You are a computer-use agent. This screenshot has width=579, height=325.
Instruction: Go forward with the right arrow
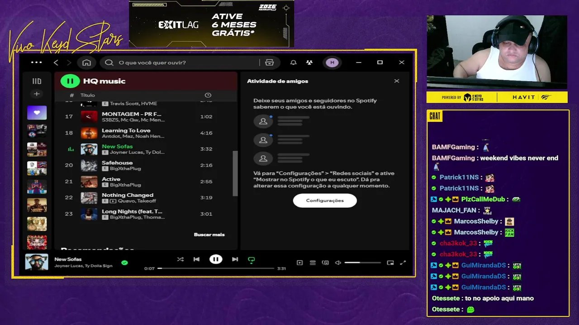69,62
